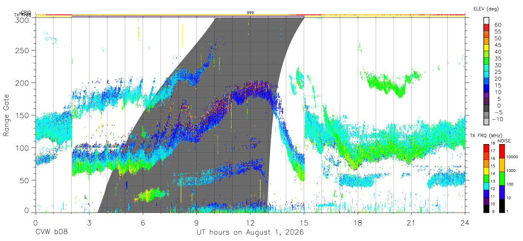Click the 'ELEV (deg)' colorbar title
The height and width of the screenshot is (241, 523).
pyautogui.click(x=486, y=9)
